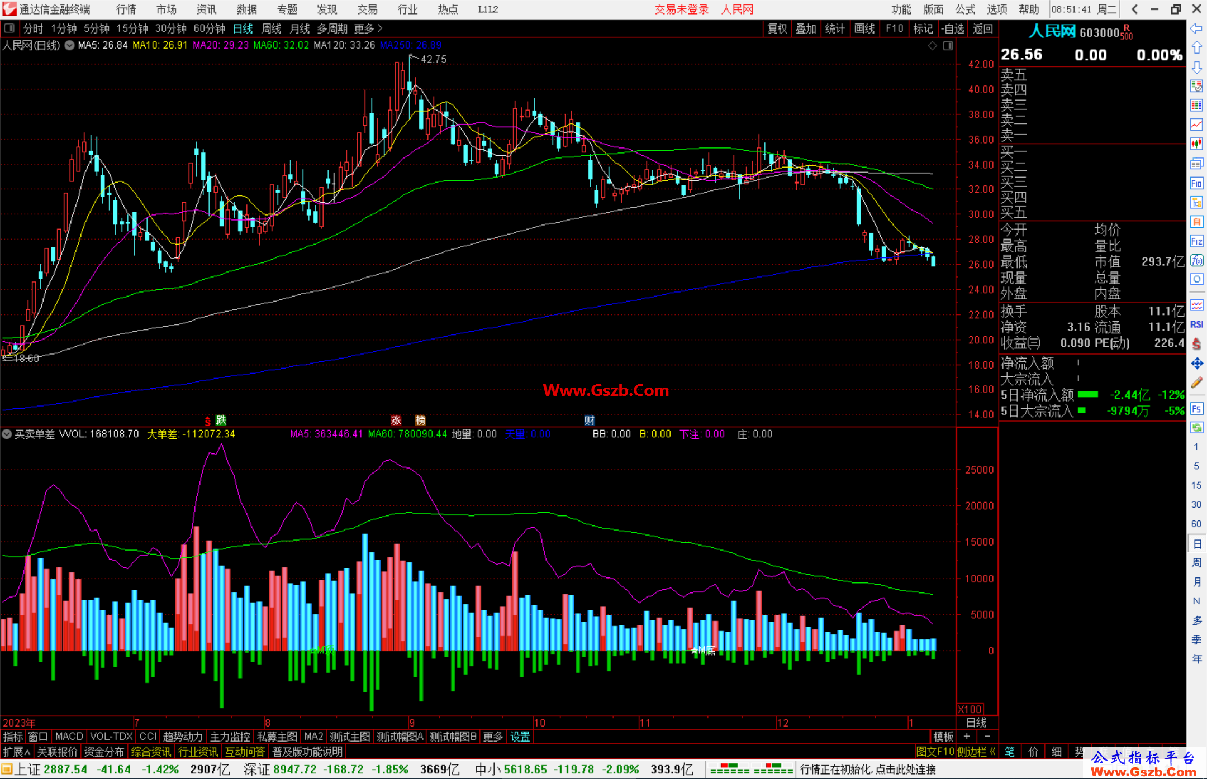Image resolution: width=1207 pixels, height=779 pixels.
Task: Open the round dropdown next to 人民网(日线)
Action: click(69, 45)
